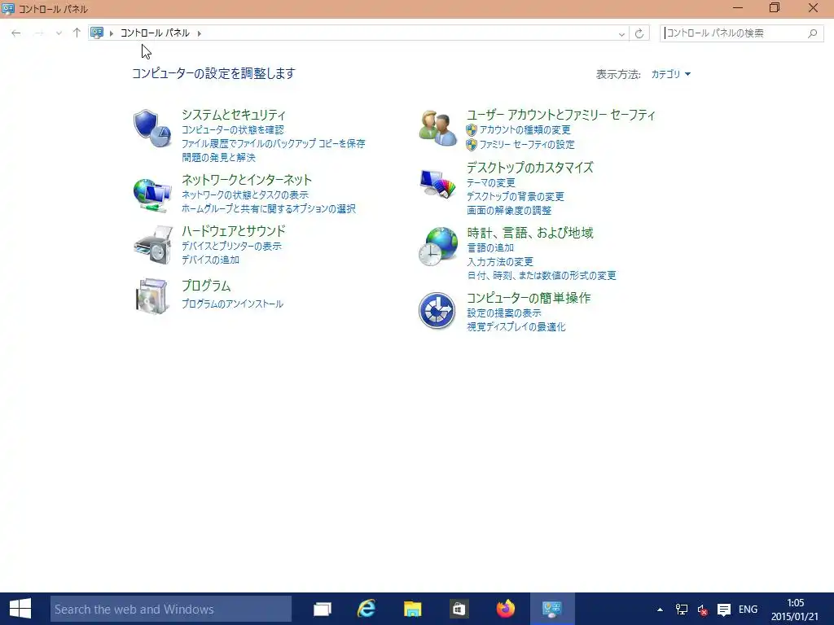
Task: Click the search magnifier icon
Action: [x=812, y=33]
